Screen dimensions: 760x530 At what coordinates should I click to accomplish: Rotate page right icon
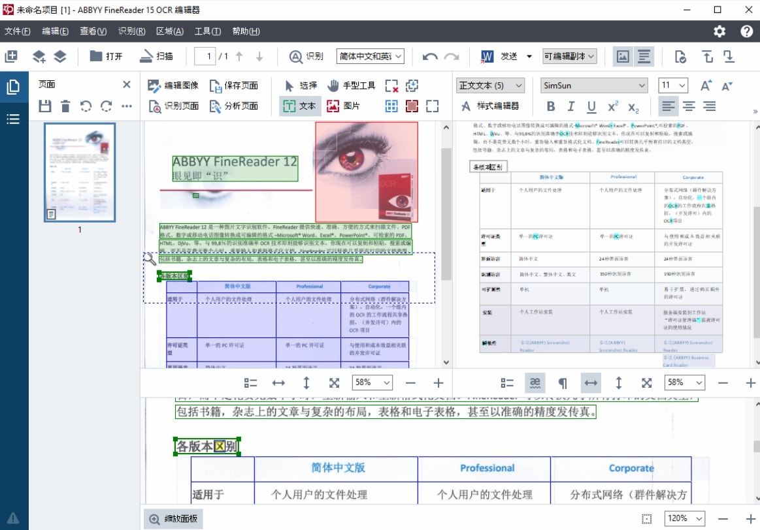pos(106,106)
